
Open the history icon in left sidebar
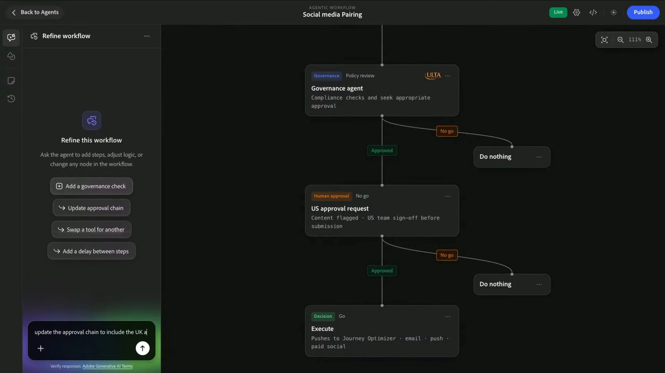11,98
